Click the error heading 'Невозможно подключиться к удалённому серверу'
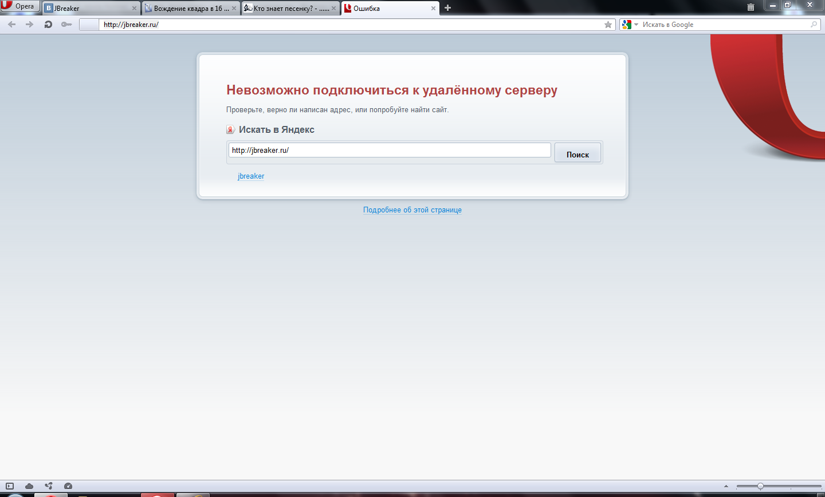 click(392, 90)
